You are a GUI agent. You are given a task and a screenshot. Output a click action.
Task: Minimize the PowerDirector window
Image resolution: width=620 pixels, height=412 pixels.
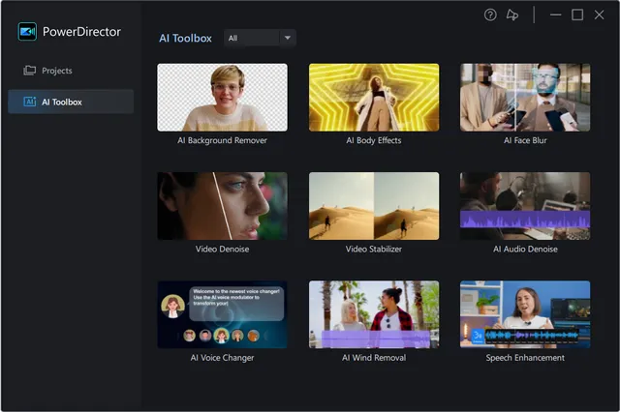coord(555,15)
